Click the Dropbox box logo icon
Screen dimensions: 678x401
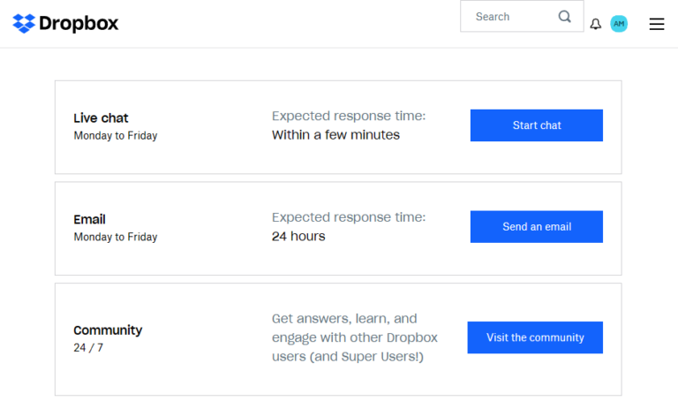tap(24, 24)
